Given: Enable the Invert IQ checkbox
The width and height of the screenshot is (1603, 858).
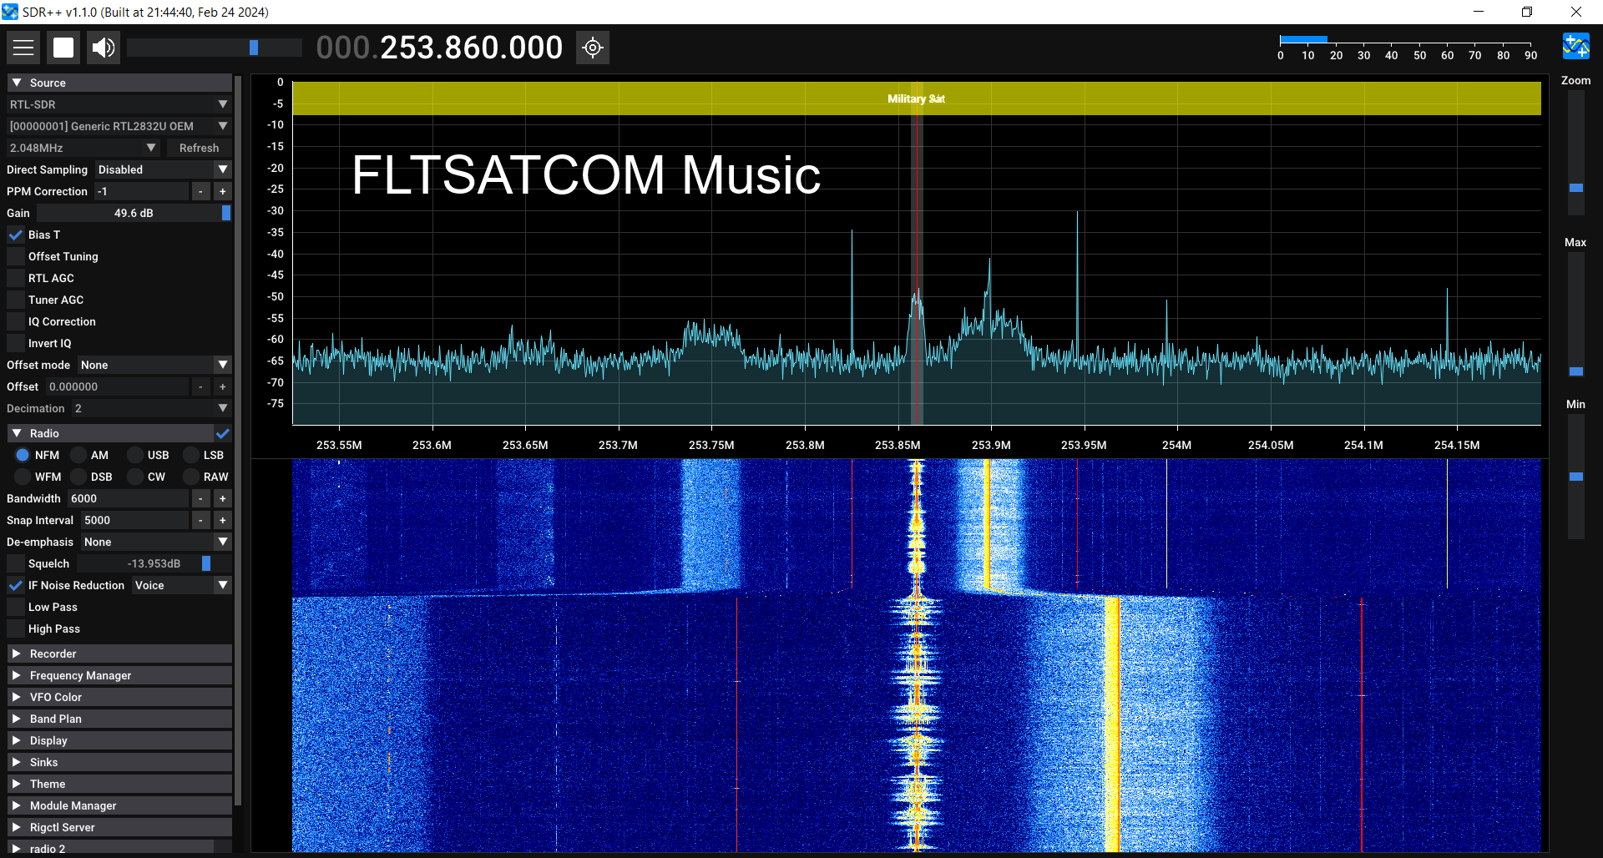Looking at the screenshot, I should click(16, 343).
